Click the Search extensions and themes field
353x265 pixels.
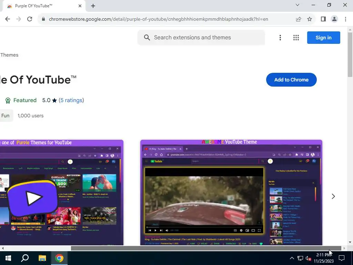(x=201, y=37)
